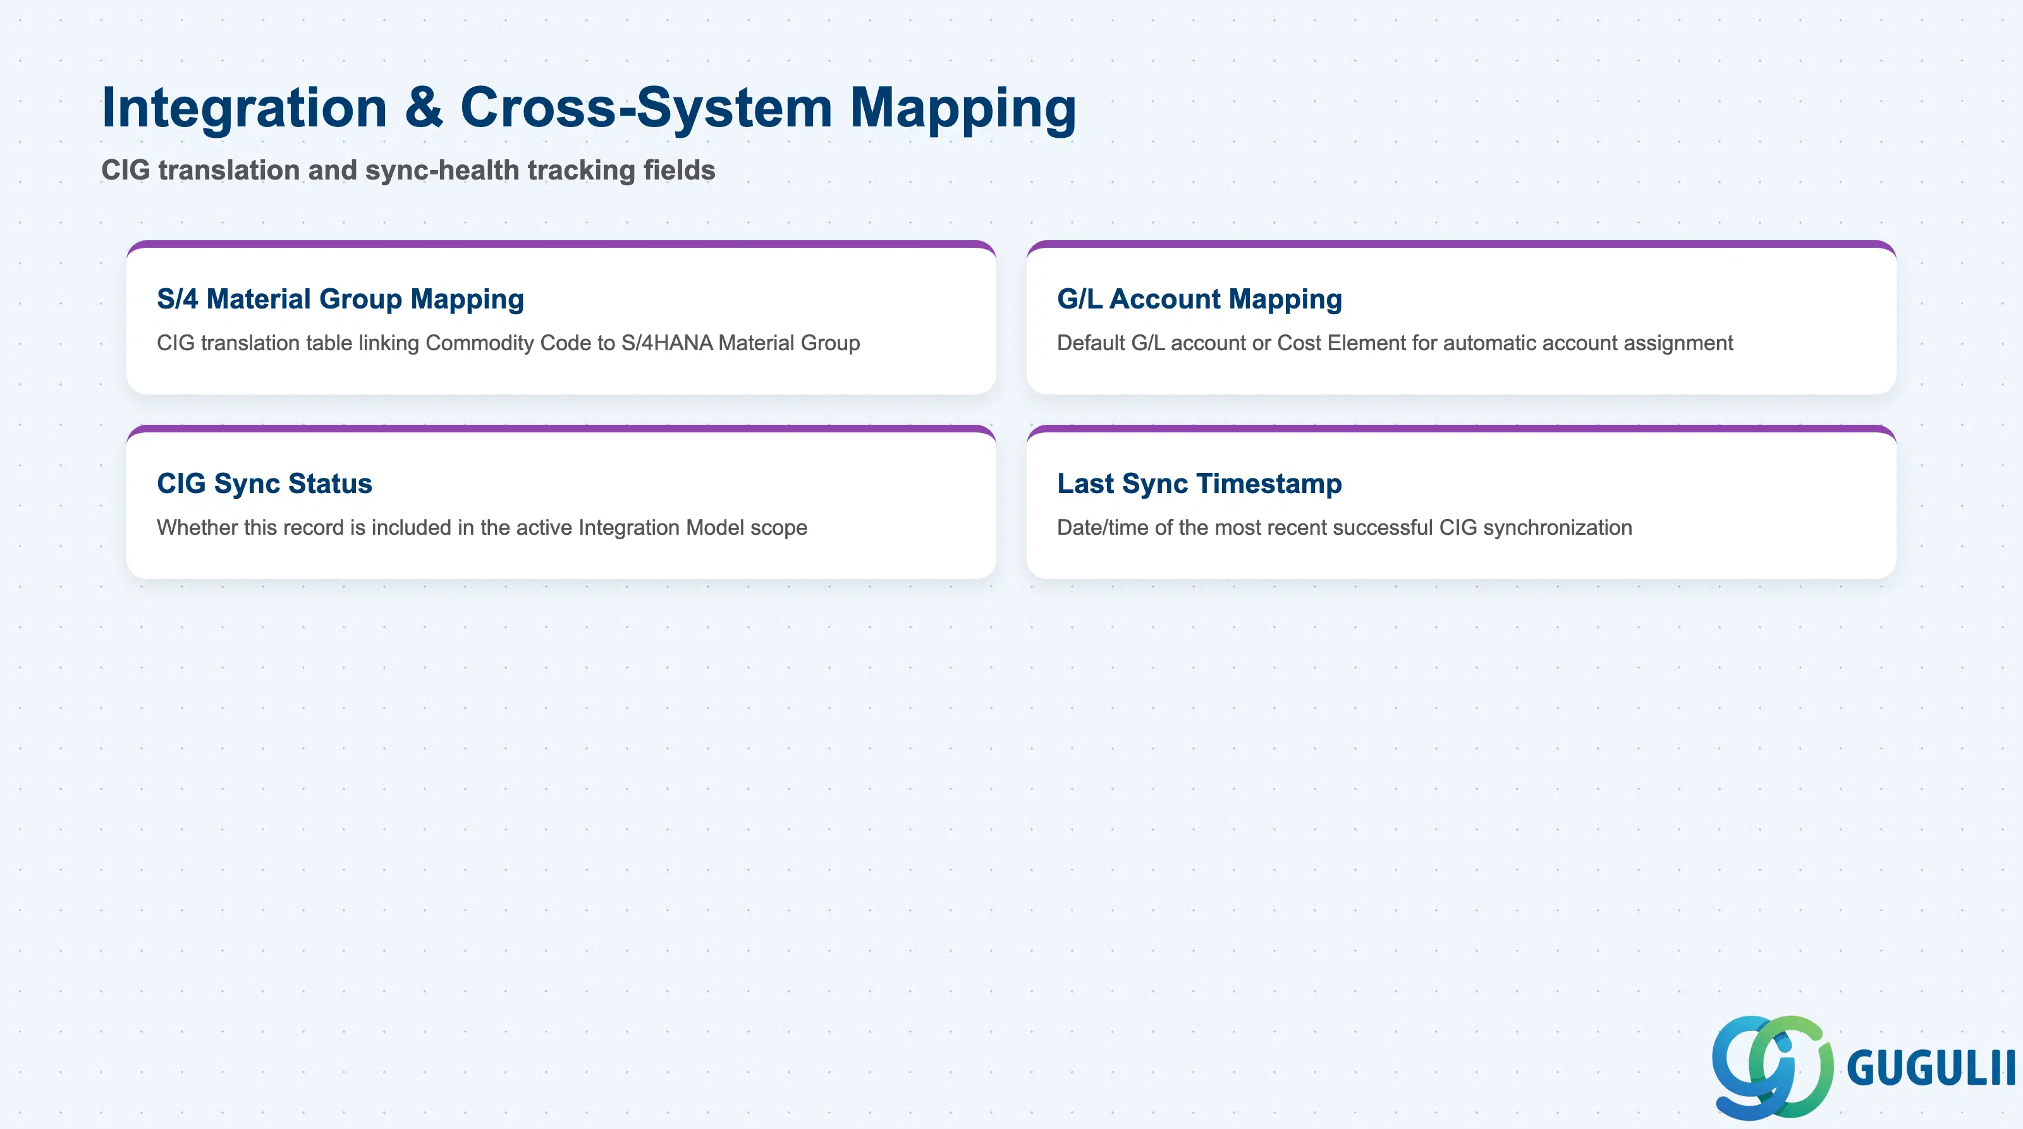Click the Integration Model scope description
The height and width of the screenshot is (1129, 2023).
[x=481, y=528]
